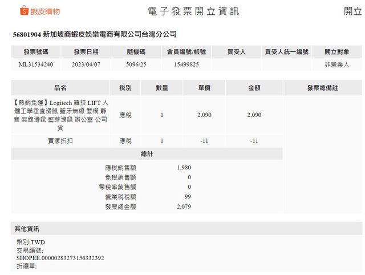Click the 買受人統一編號 column header
Viewport: 365px width, 275px height.
click(286, 51)
